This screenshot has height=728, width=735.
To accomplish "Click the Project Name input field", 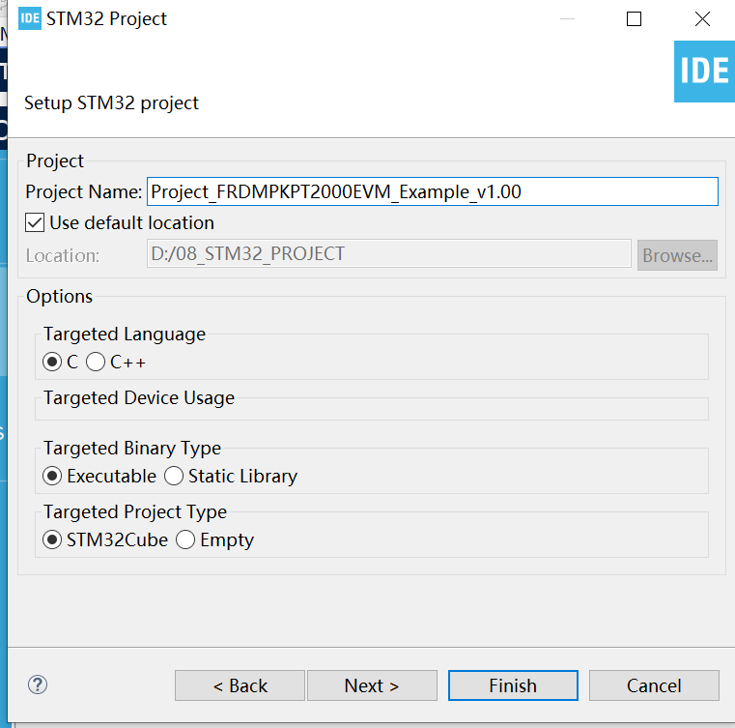I will pyautogui.click(x=432, y=191).
